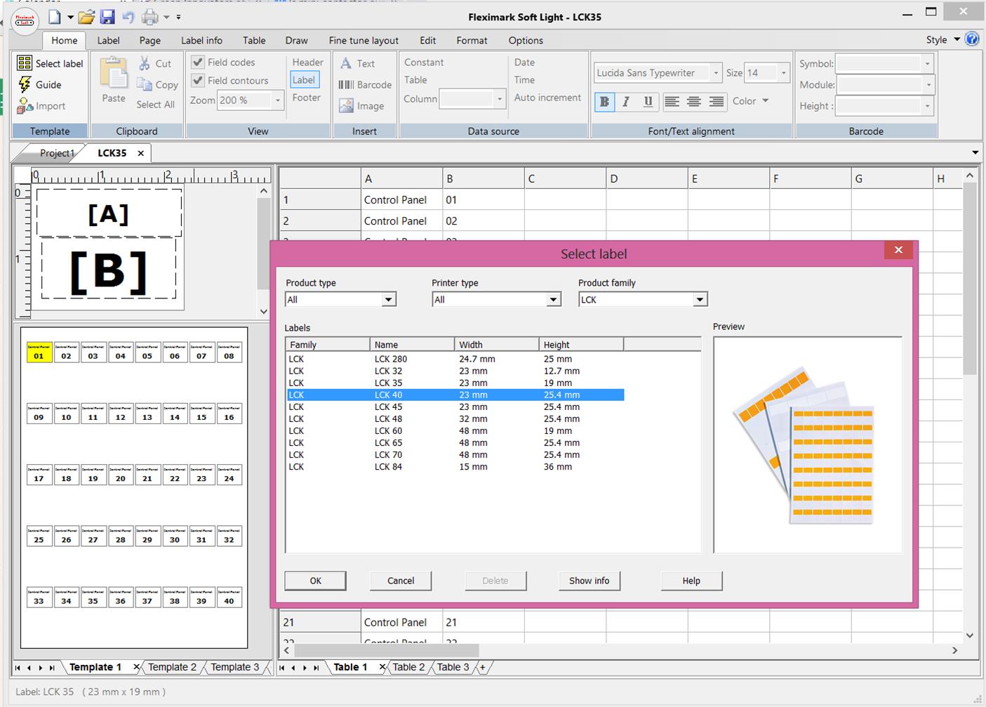Insert a Text field
This screenshot has width=986, height=707.
357,63
